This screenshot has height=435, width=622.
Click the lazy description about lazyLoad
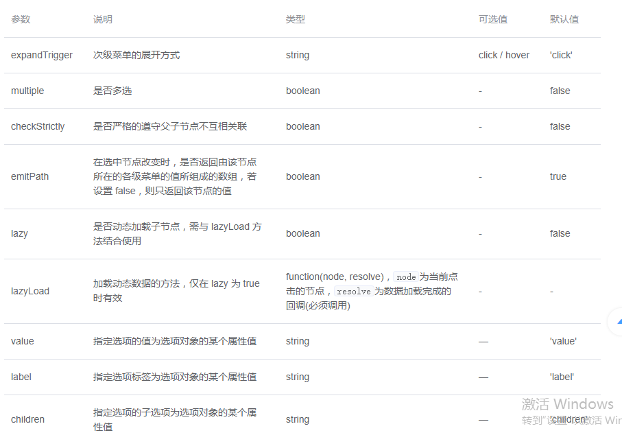(178, 234)
